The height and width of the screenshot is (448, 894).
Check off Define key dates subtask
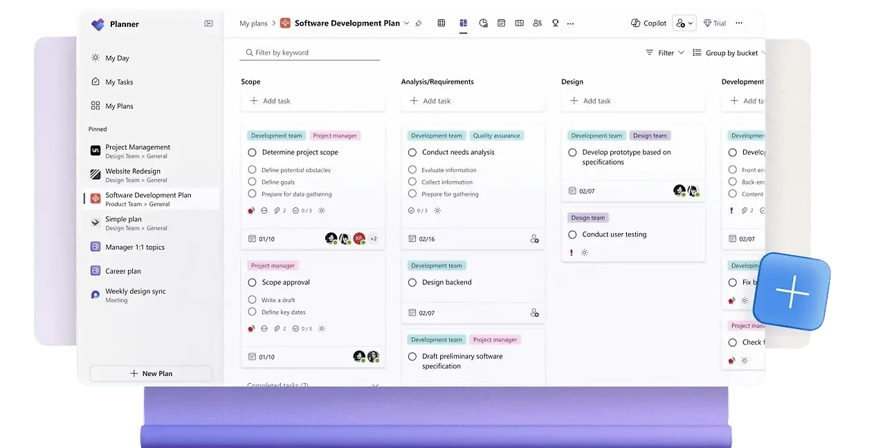pos(252,312)
